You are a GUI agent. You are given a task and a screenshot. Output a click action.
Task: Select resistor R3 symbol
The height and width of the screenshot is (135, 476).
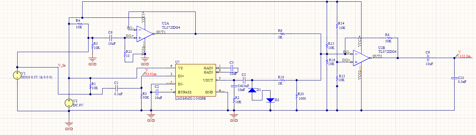click(141, 96)
